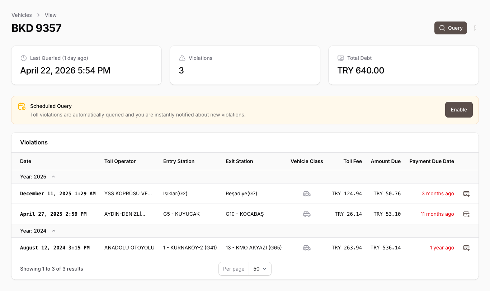Click the car icon in the ANADOLU OTOYOLU row
The height and width of the screenshot is (291, 490).
click(307, 248)
